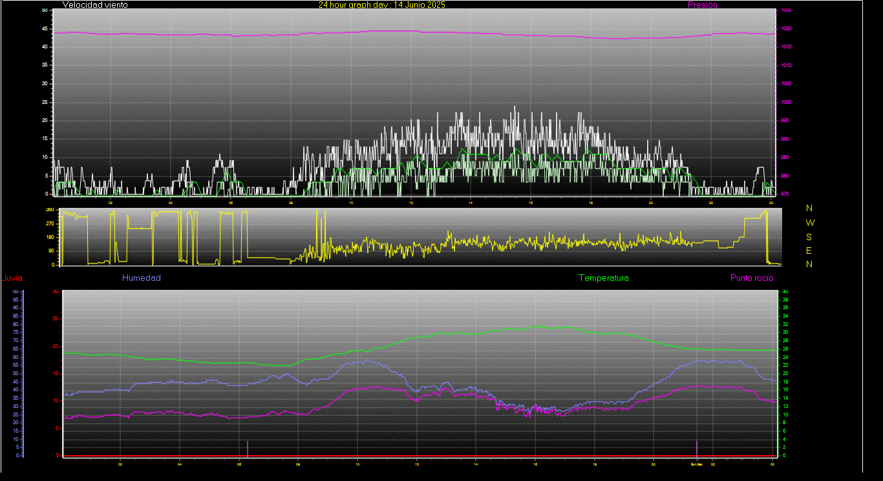Click the 990 pressure axis value

(785, 139)
